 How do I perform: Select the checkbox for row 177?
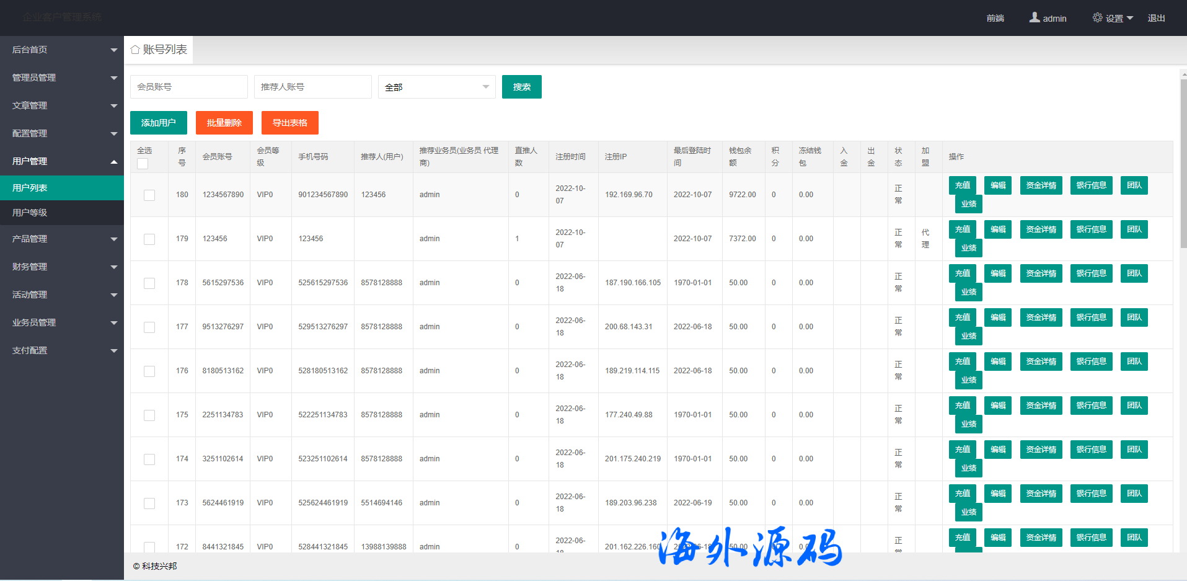[x=149, y=327]
